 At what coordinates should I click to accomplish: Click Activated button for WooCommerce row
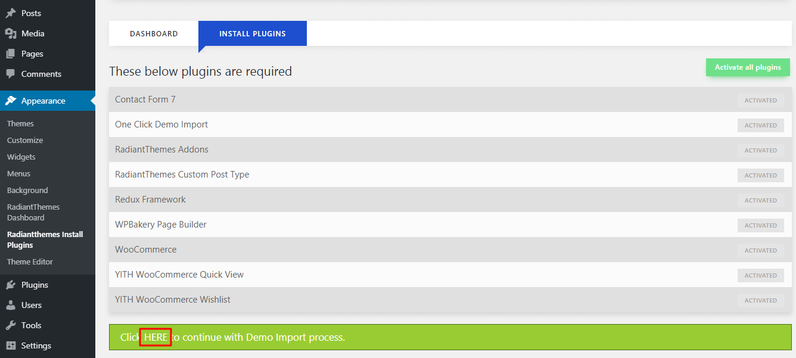(760, 250)
